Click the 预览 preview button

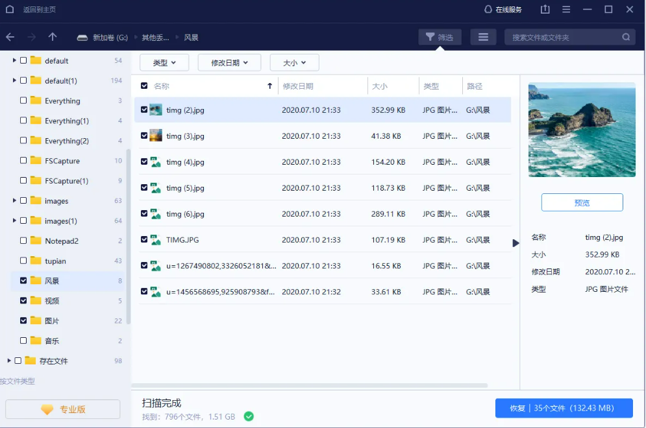coord(582,202)
